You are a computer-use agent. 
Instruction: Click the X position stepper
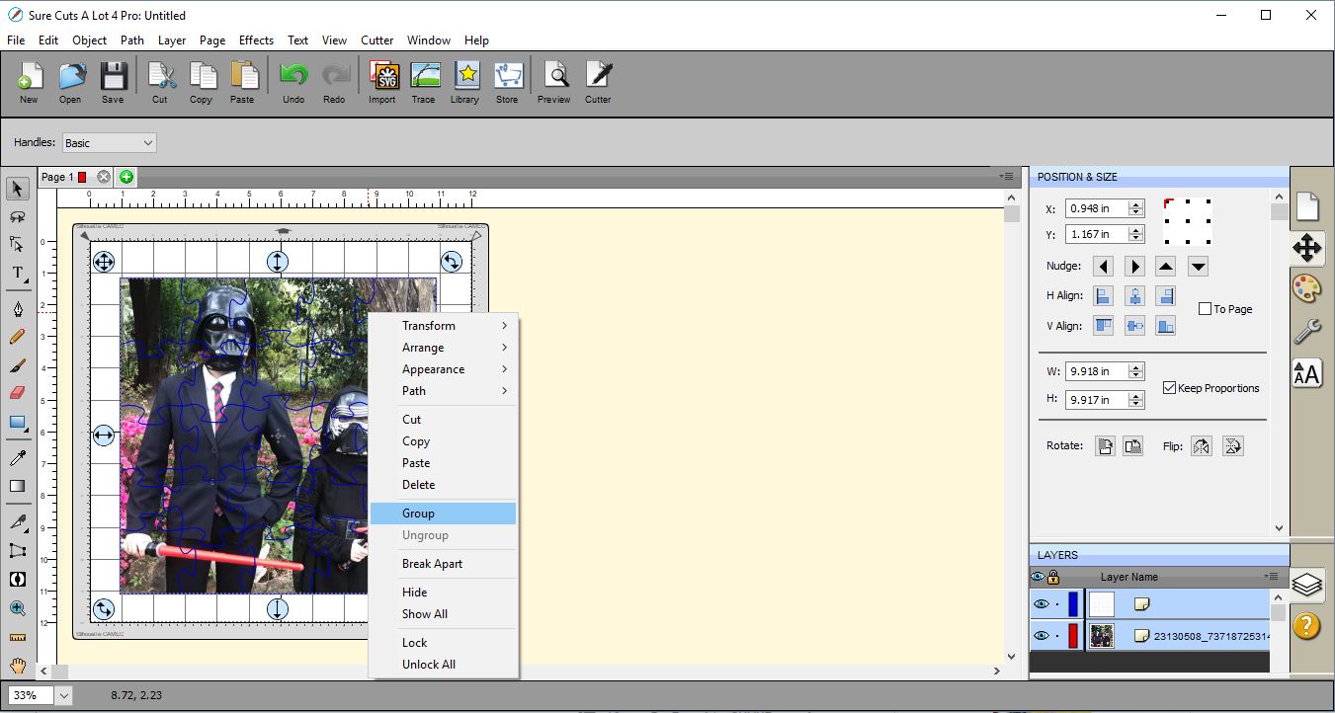click(x=1135, y=208)
